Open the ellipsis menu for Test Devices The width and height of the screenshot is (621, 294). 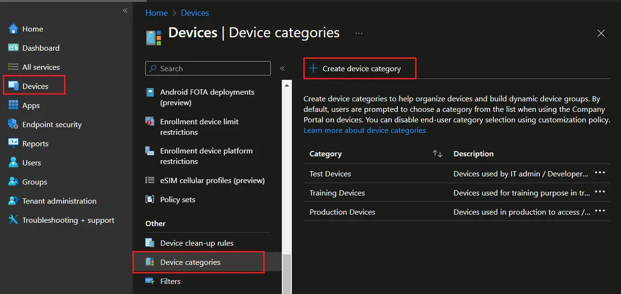[x=600, y=173]
